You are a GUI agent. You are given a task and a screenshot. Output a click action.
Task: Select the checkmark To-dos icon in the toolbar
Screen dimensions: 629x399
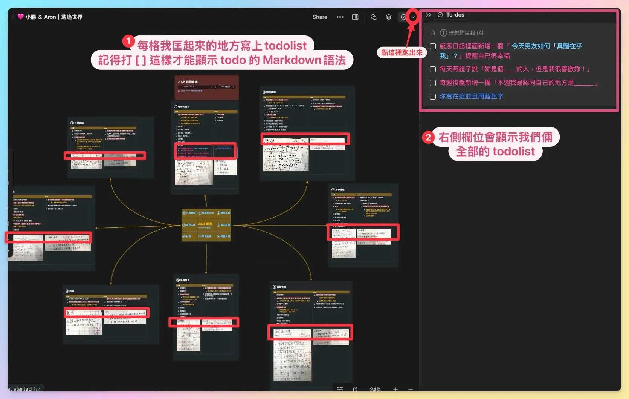pyautogui.click(x=403, y=17)
